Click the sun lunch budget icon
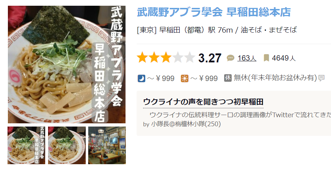The image size is (331, 171). click(x=184, y=78)
